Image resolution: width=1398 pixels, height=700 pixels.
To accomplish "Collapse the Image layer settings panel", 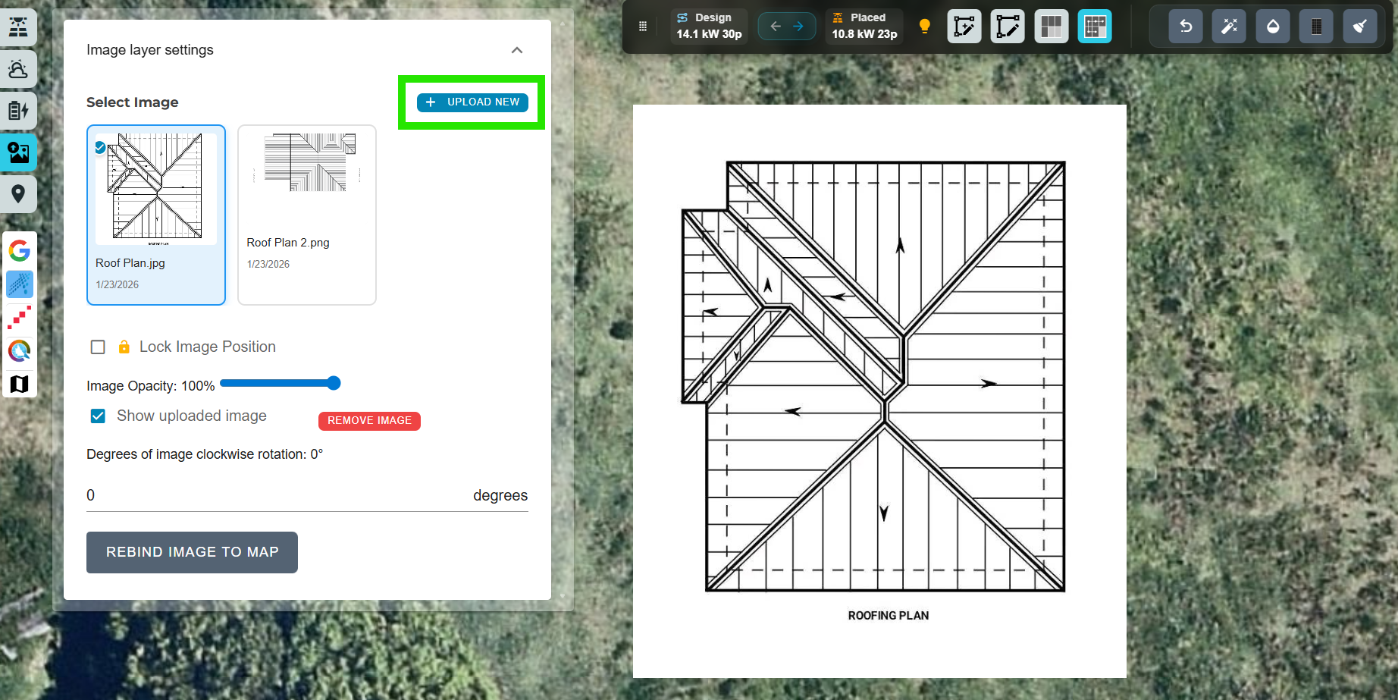I will coord(517,50).
